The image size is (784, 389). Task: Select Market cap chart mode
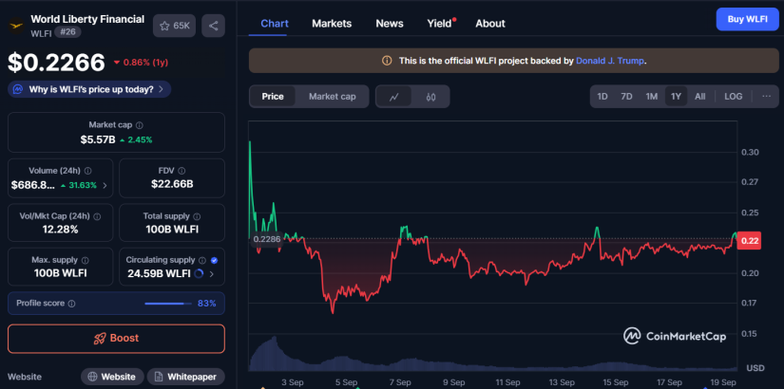(332, 97)
